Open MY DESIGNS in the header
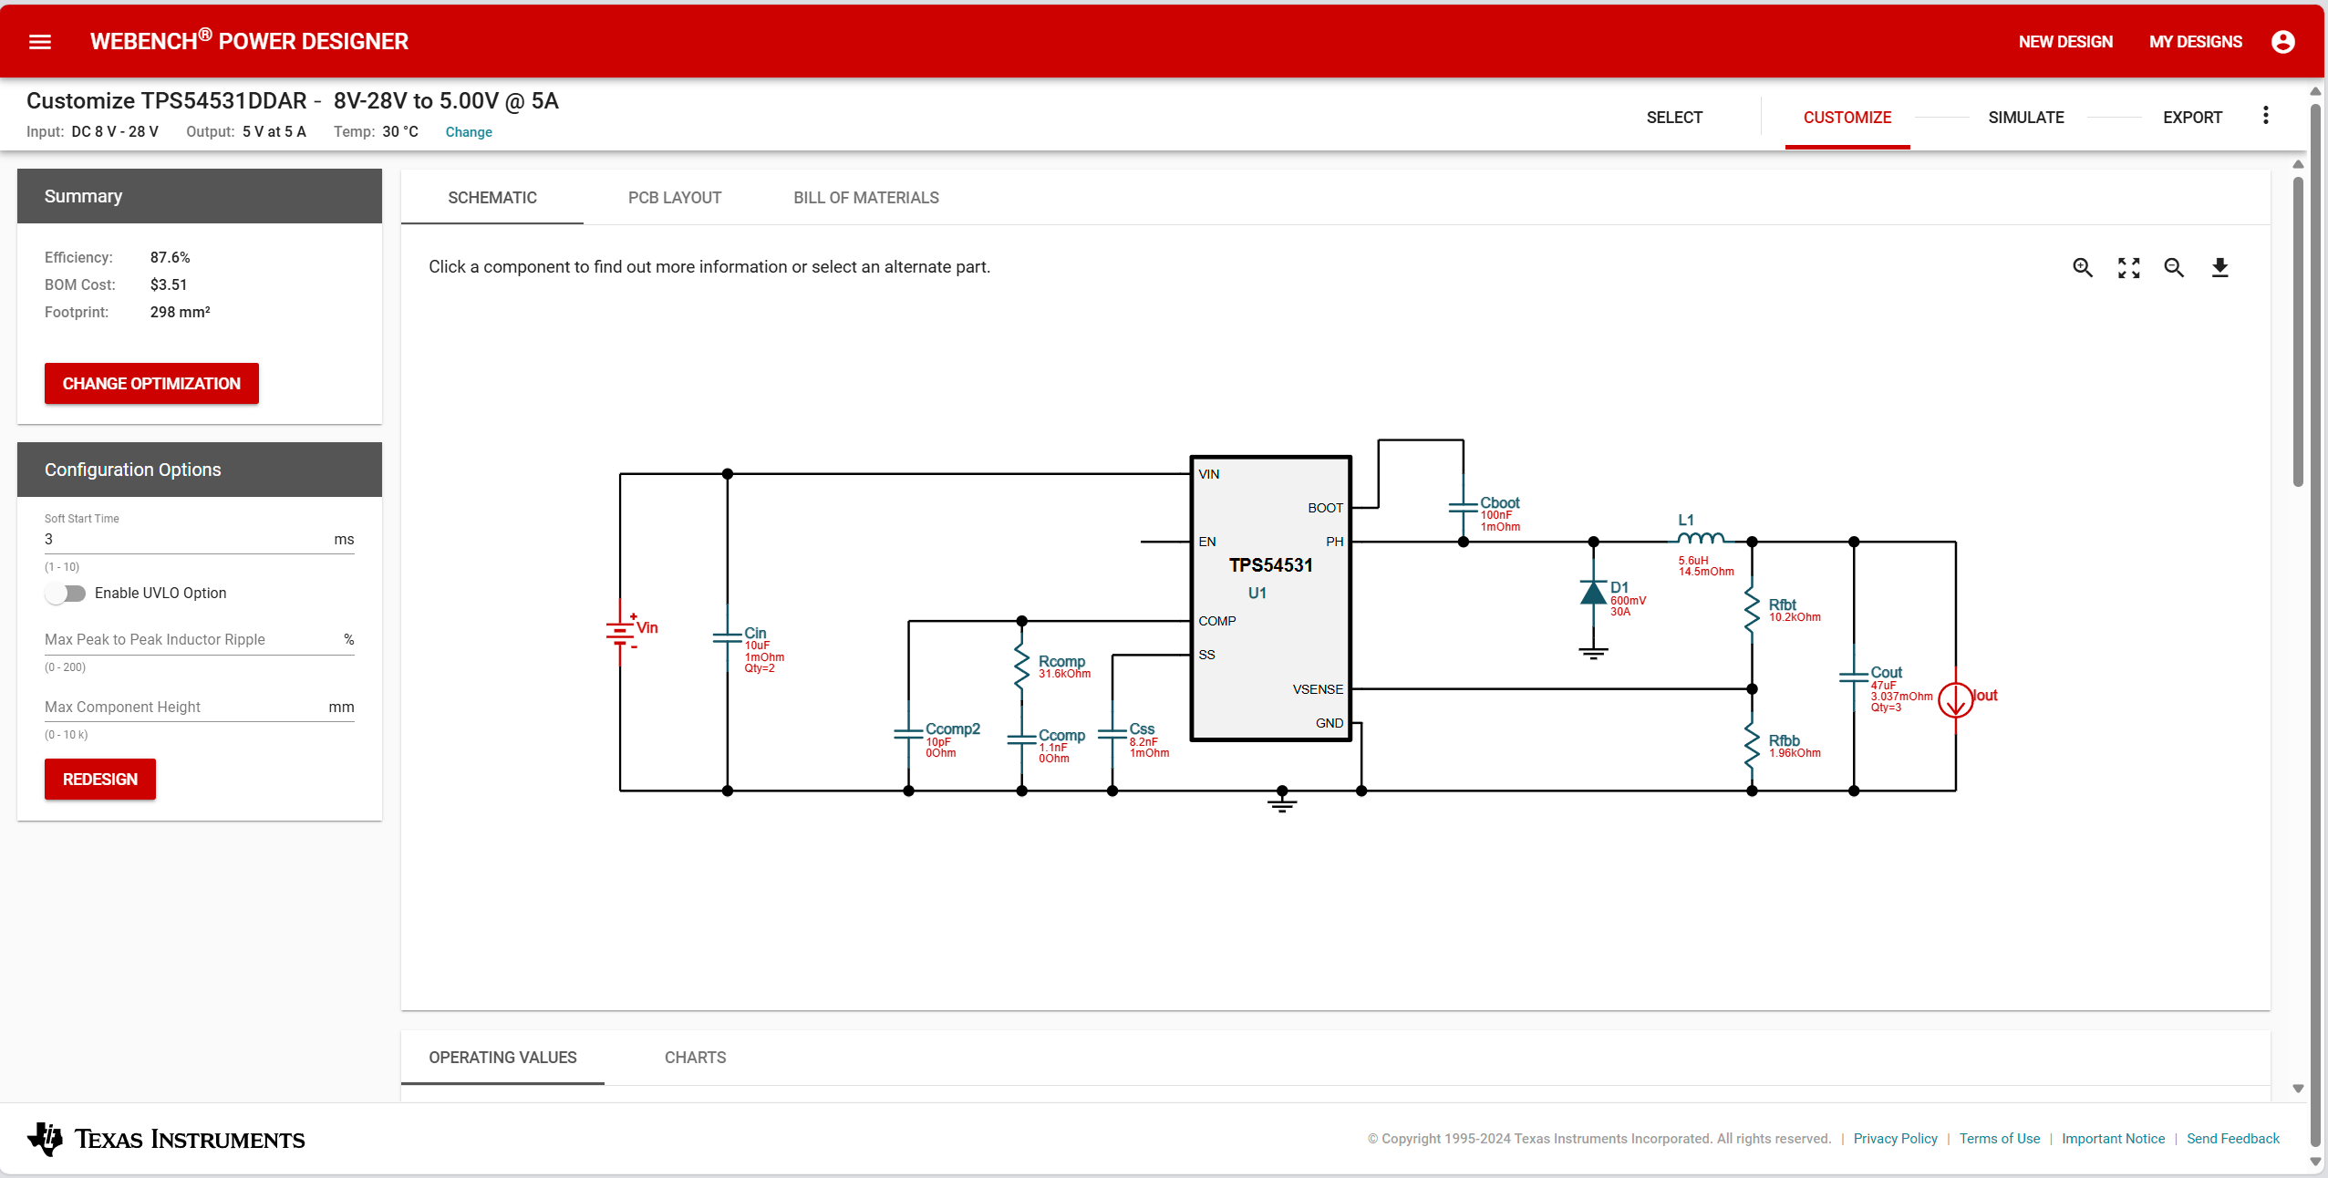The height and width of the screenshot is (1178, 2328). point(2196,42)
